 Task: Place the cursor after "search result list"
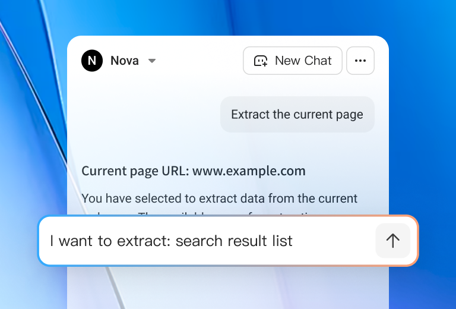(x=293, y=241)
